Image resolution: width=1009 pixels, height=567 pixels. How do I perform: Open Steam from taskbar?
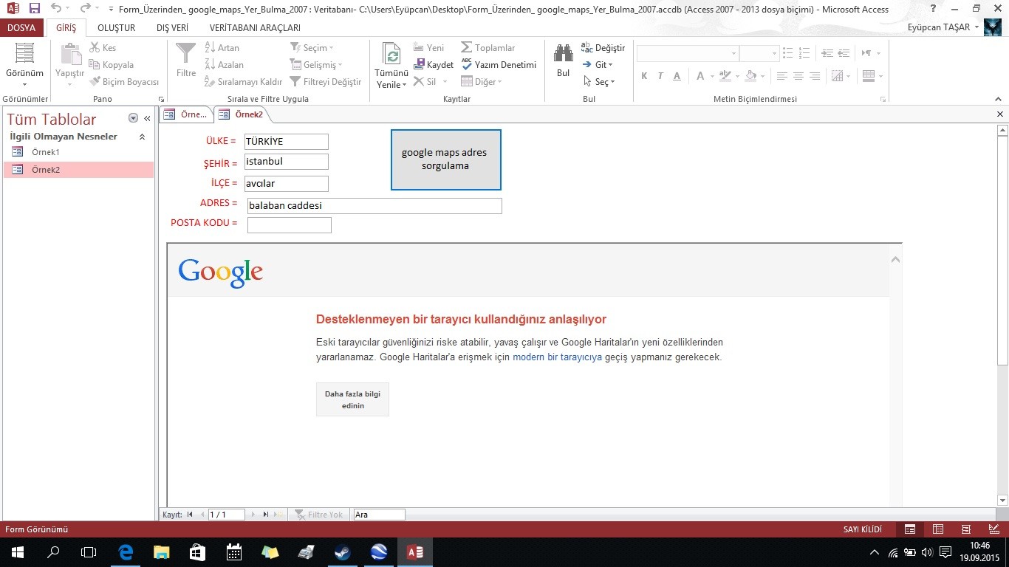(x=343, y=552)
